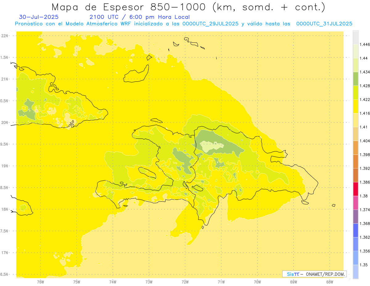Click the '19N' latitude label
Viewport: 370px width, 286px height.
pos(5,166)
